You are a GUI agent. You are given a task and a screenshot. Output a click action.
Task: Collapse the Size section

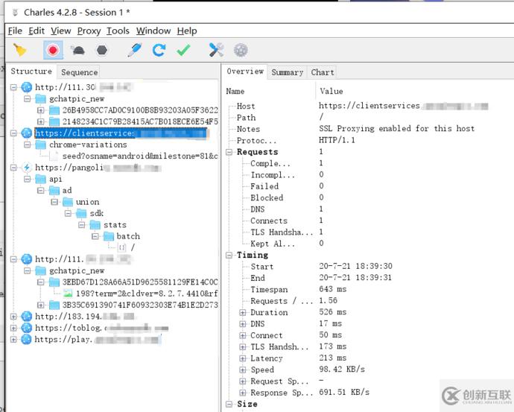point(229,404)
